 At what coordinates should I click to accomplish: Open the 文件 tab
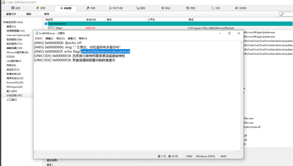coord(216,8)
